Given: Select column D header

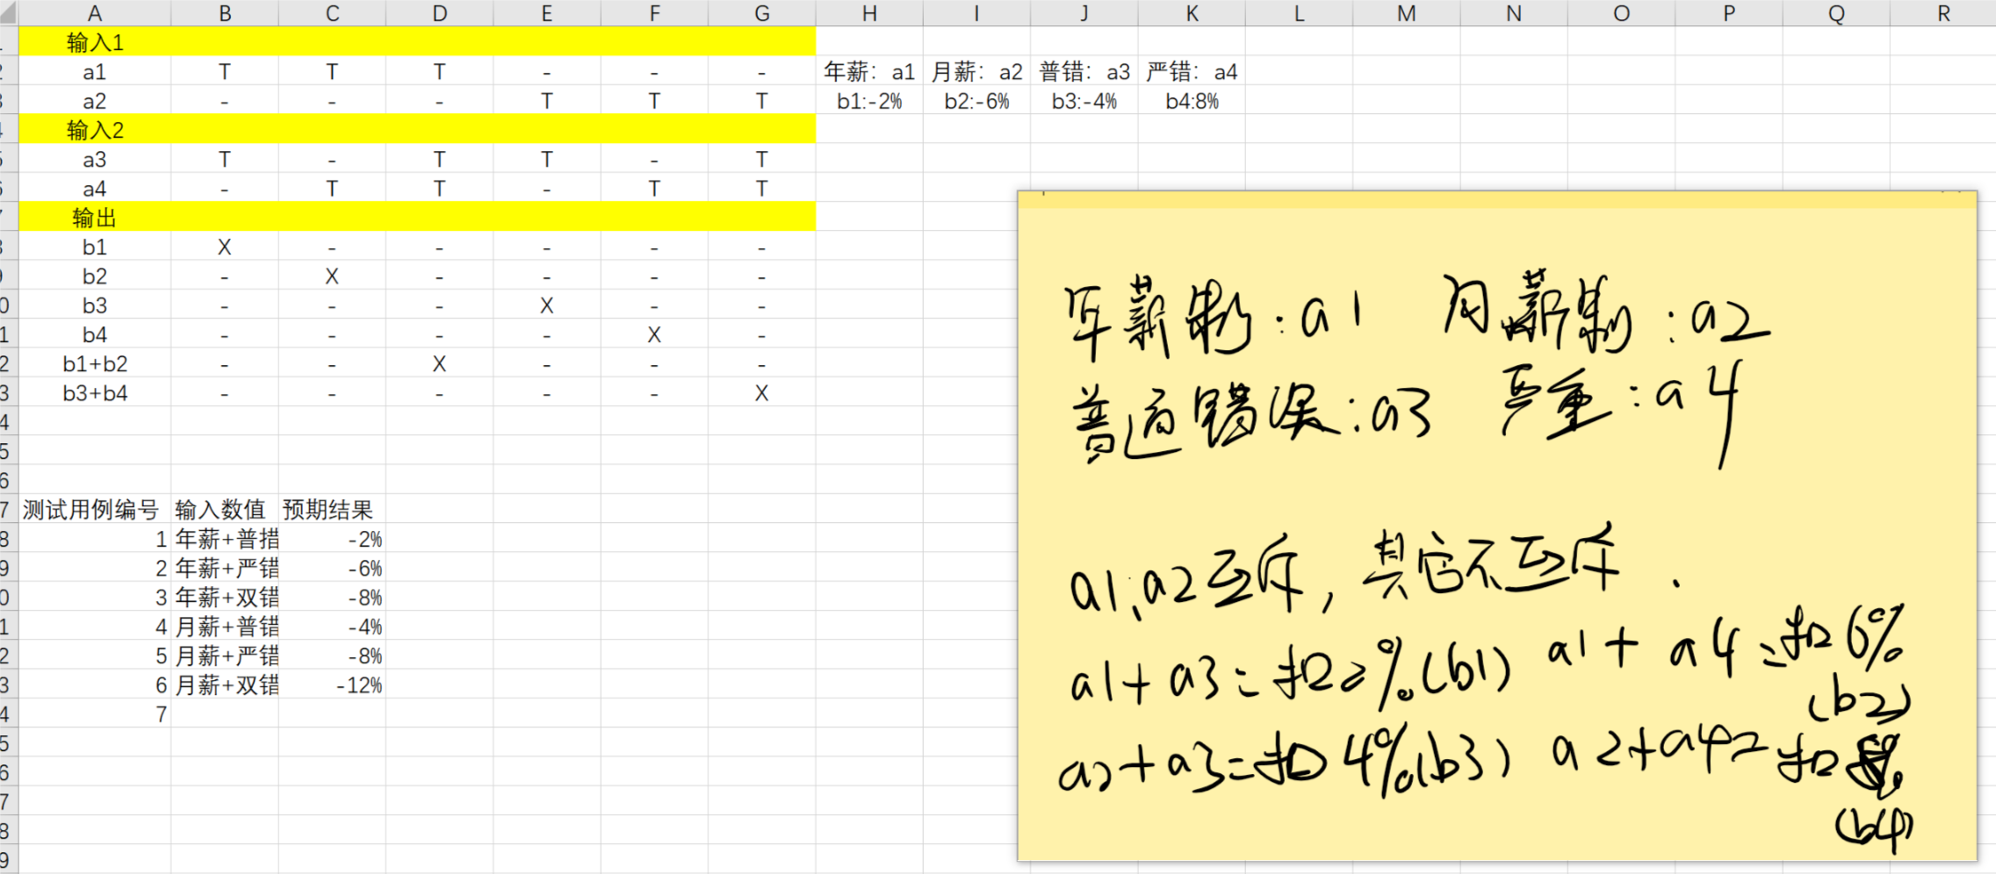Looking at the screenshot, I should (x=439, y=13).
